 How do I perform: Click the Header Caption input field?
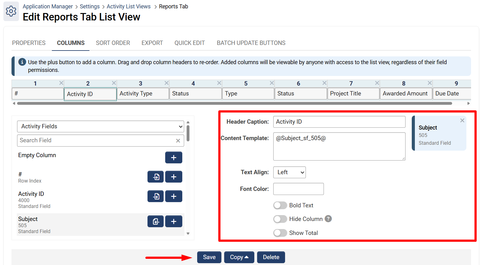[339, 122]
